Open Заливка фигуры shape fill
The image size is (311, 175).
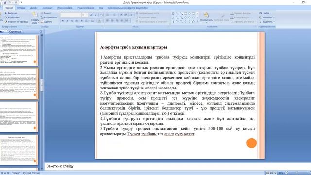pos(241,13)
